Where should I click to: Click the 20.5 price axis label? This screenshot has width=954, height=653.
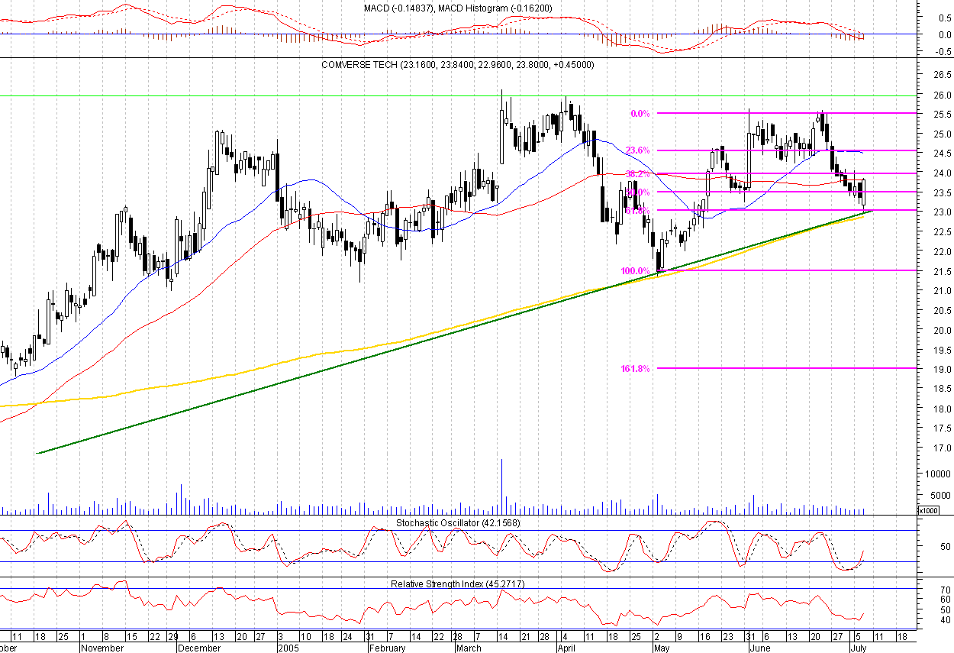tap(941, 311)
